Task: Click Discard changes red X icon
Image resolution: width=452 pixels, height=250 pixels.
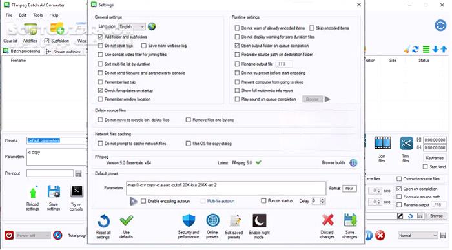Action: tap(327, 220)
